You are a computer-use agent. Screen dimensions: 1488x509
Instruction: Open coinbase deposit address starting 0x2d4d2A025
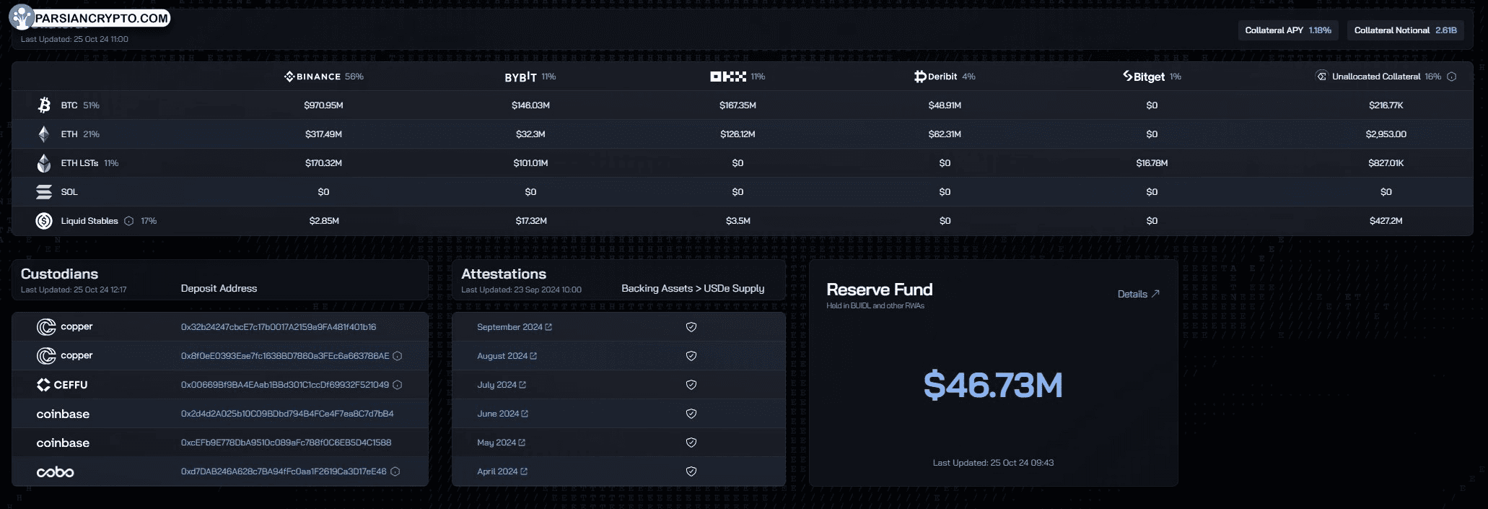pos(287,414)
